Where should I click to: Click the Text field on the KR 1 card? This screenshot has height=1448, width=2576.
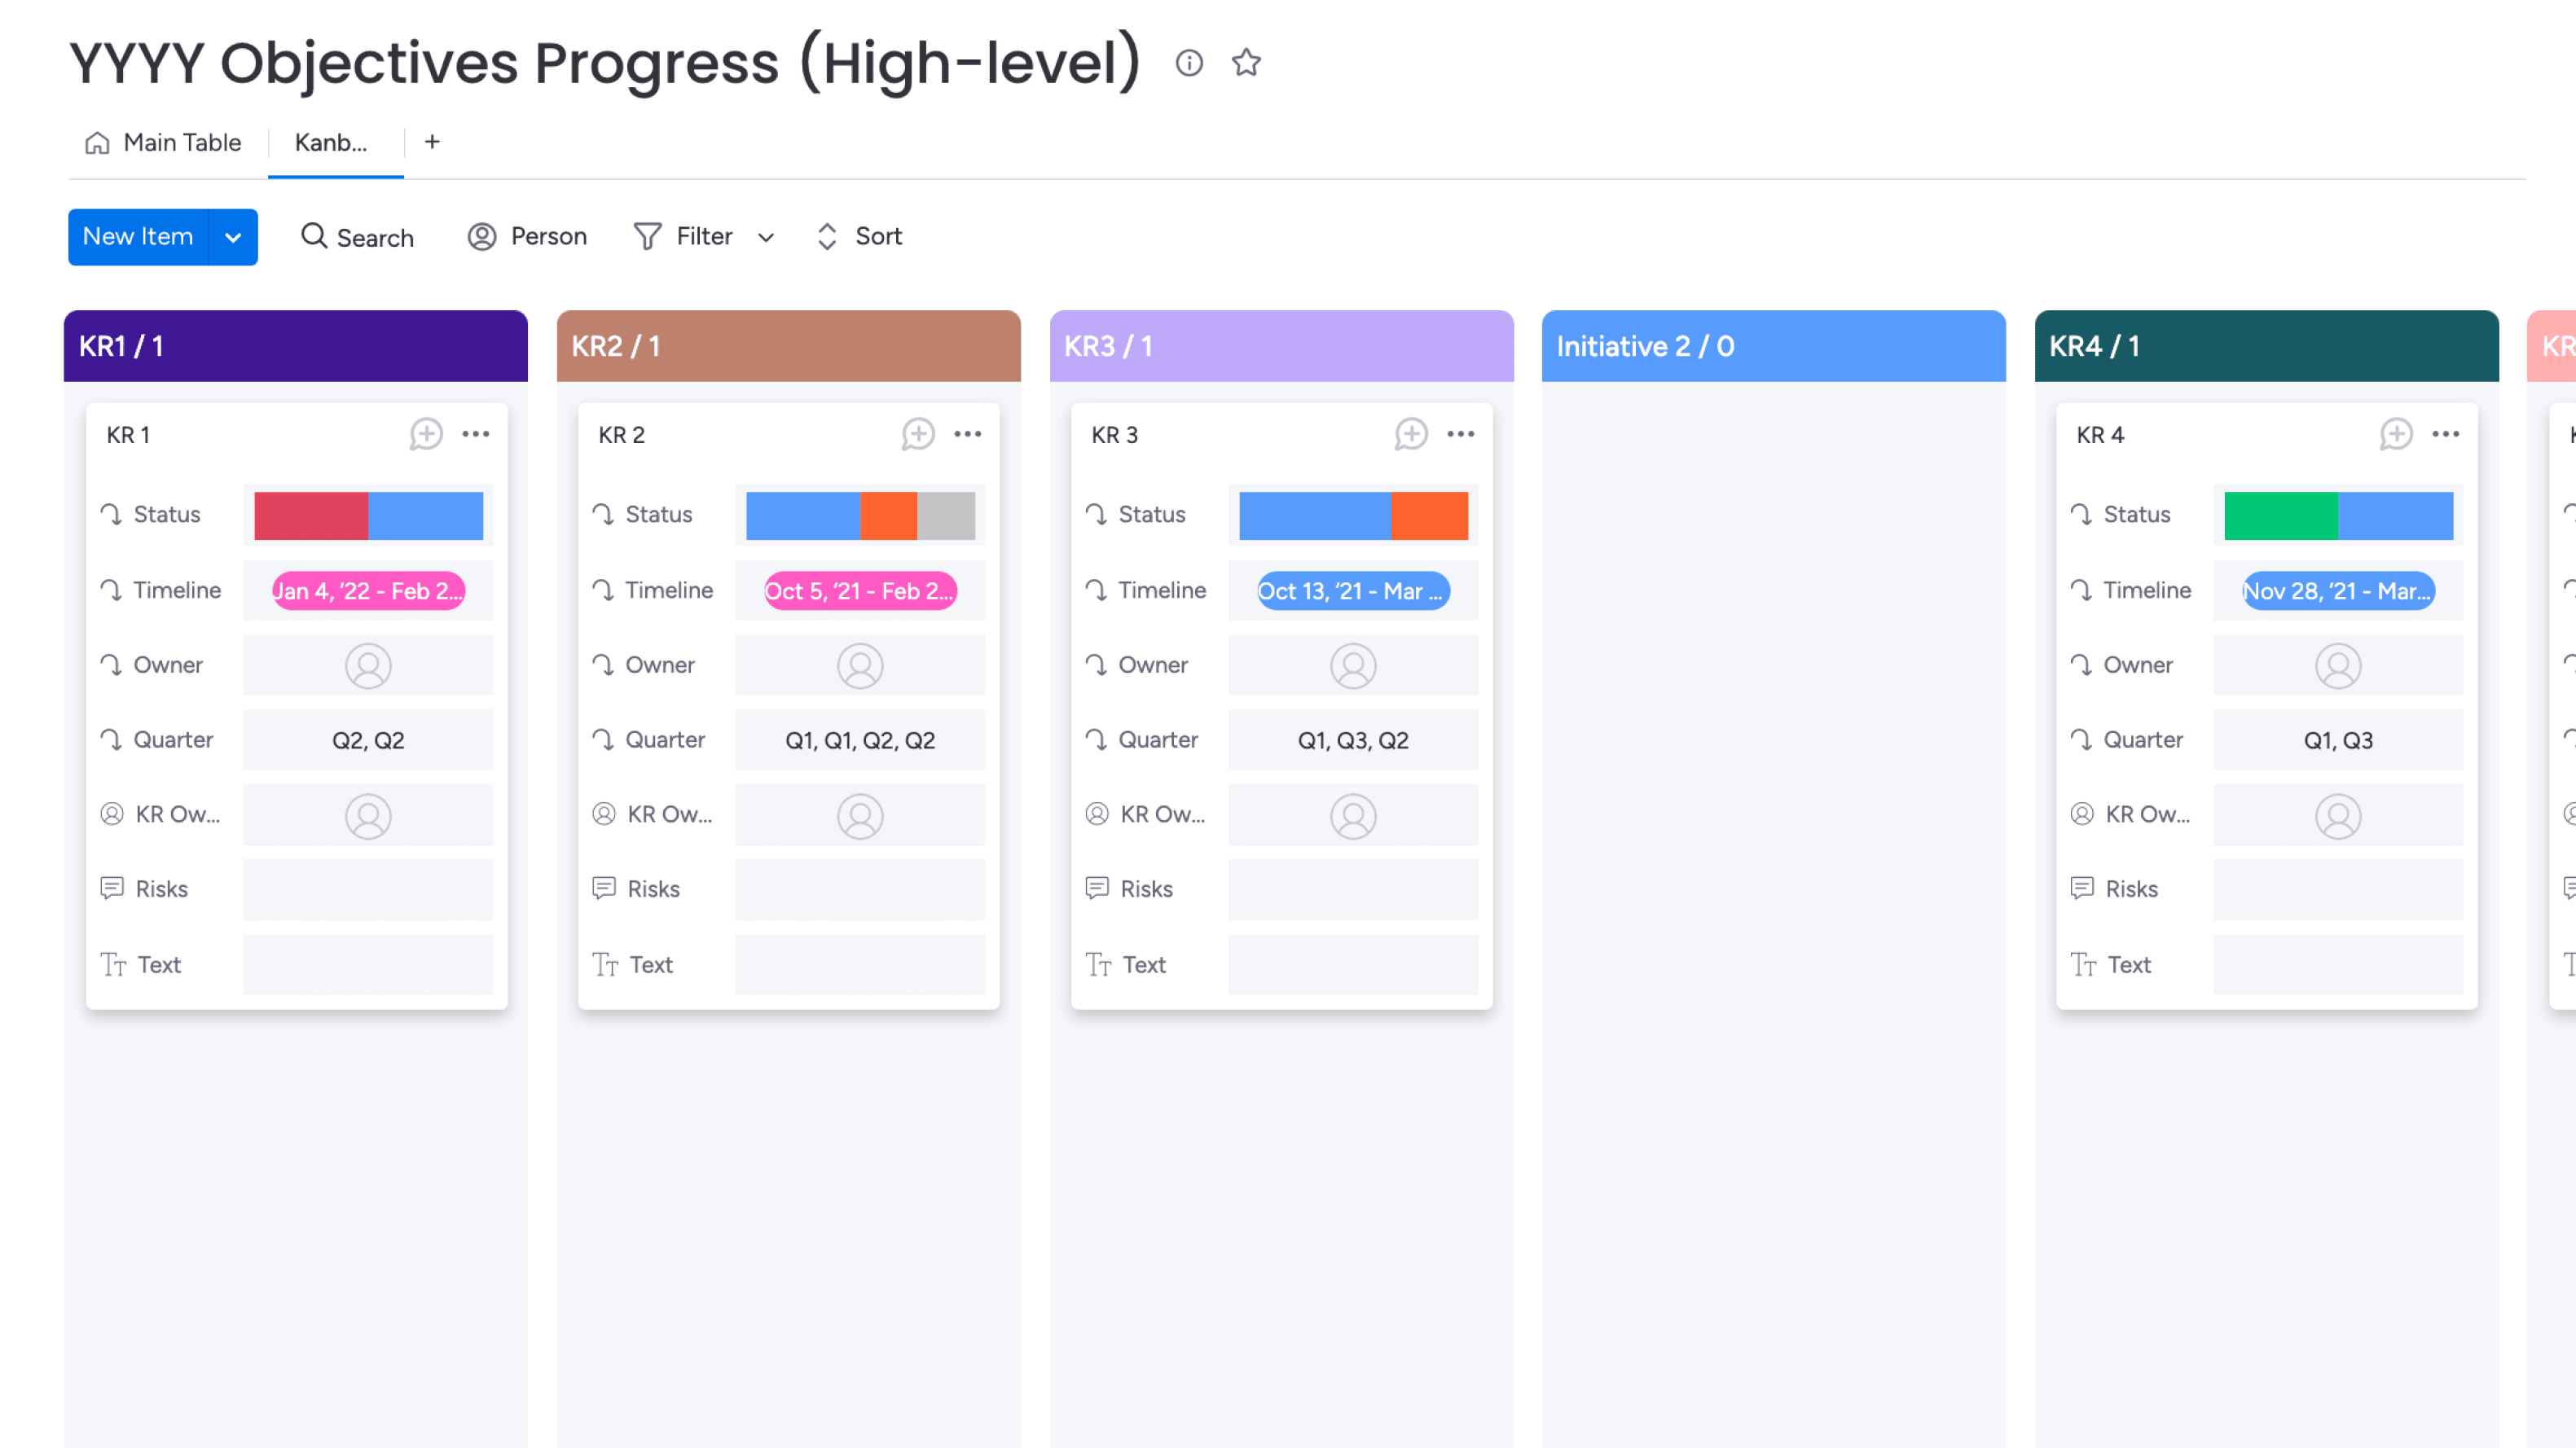point(368,964)
